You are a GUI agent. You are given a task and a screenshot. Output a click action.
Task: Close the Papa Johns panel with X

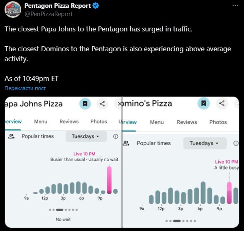point(120,104)
